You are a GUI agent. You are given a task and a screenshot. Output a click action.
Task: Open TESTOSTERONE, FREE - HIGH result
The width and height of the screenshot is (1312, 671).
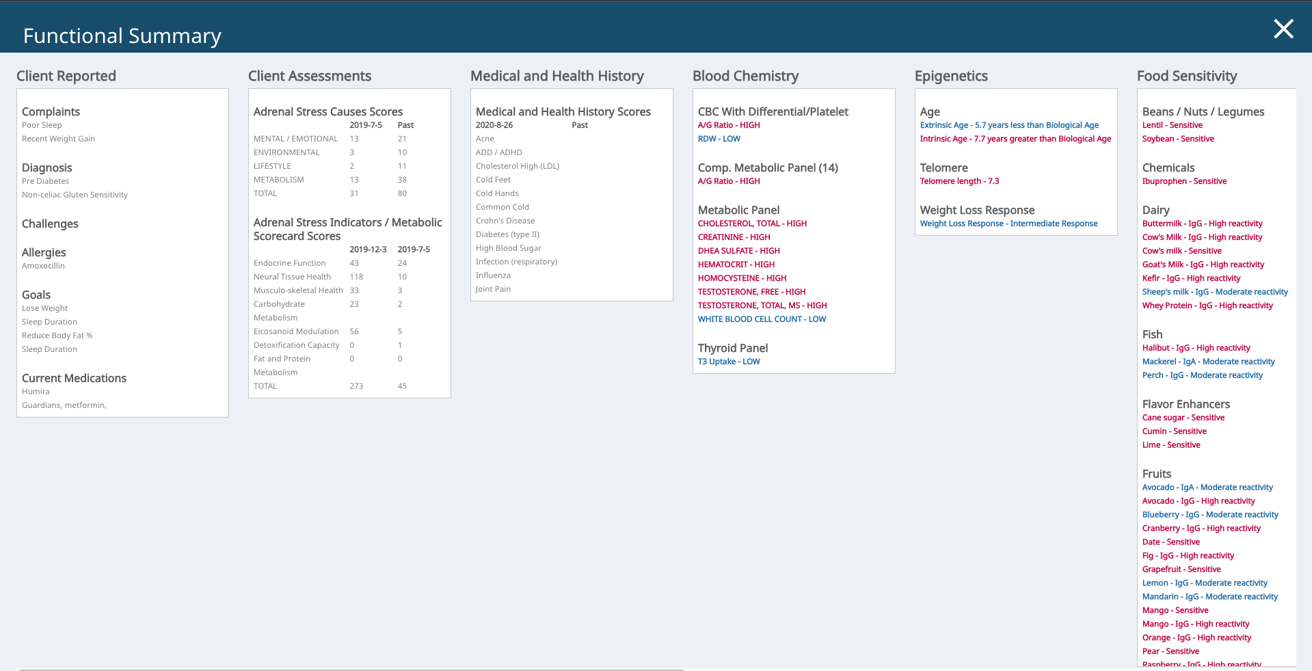[752, 292]
